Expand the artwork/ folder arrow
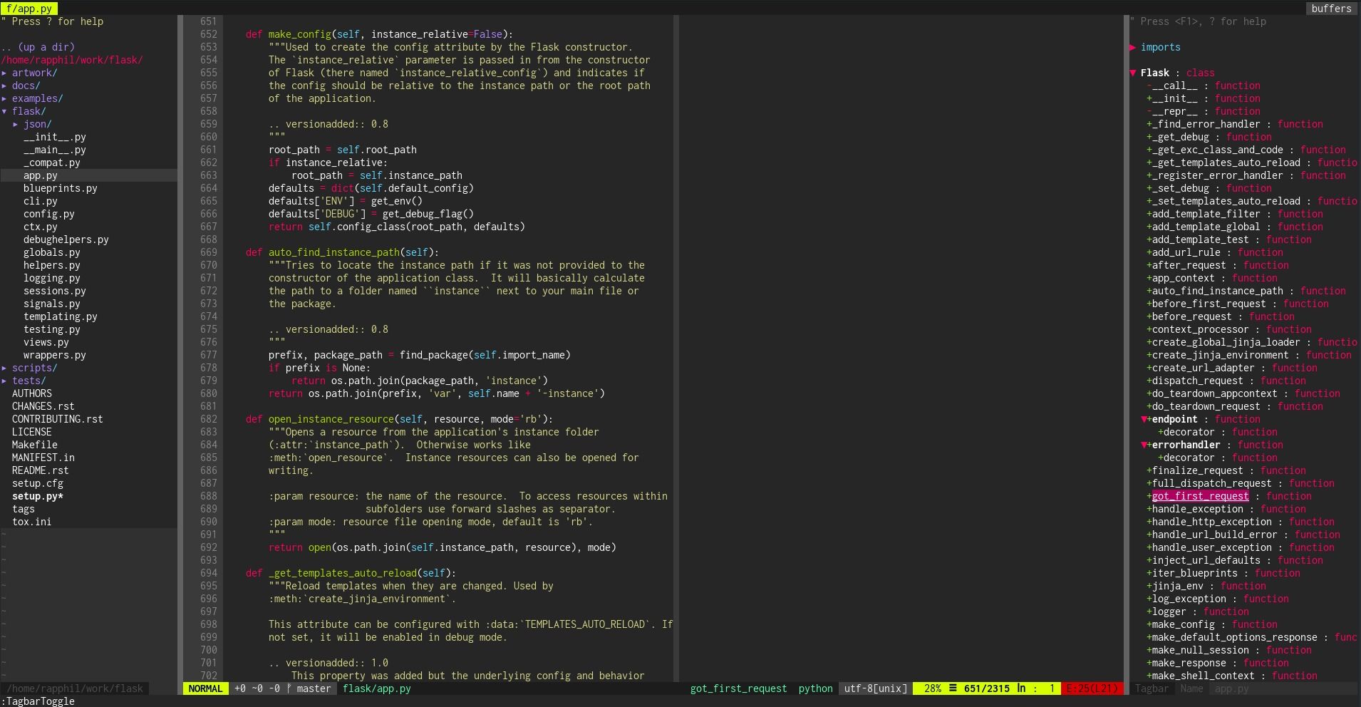Screen dimensions: 1361x707 pos(4,73)
